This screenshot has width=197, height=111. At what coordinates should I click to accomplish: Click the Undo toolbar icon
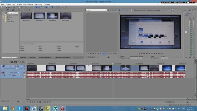(26, 7)
